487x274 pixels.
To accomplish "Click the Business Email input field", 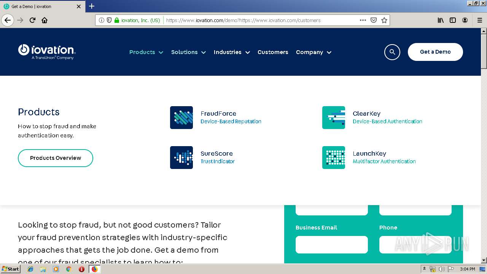I will click(332, 245).
